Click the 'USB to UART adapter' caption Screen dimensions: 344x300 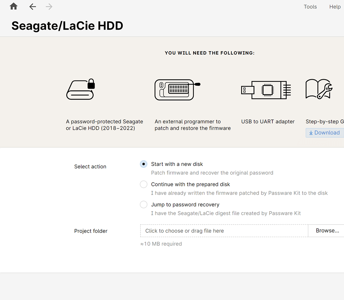pyautogui.click(x=268, y=122)
